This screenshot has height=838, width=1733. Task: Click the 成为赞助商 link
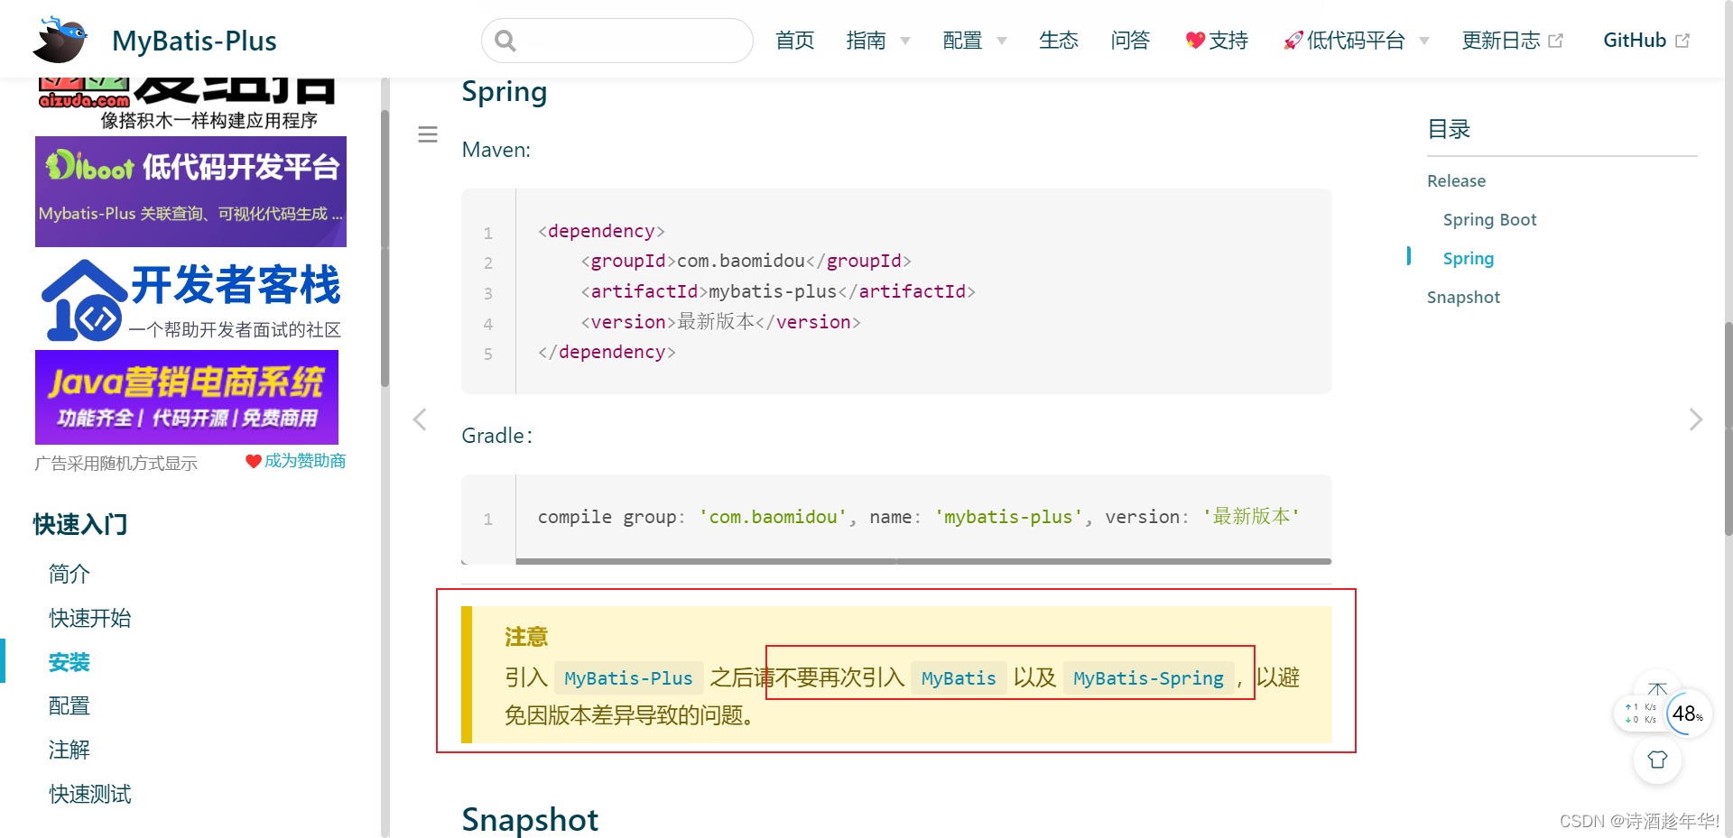pos(305,461)
